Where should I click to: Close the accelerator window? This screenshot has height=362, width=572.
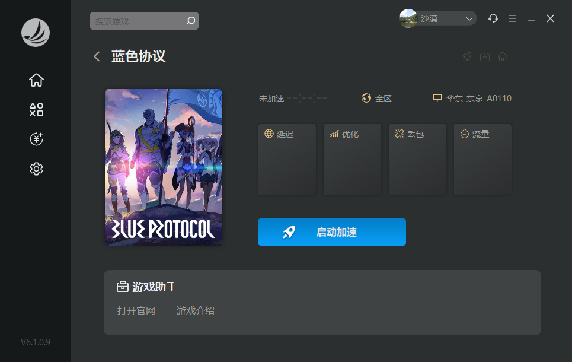pos(550,18)
